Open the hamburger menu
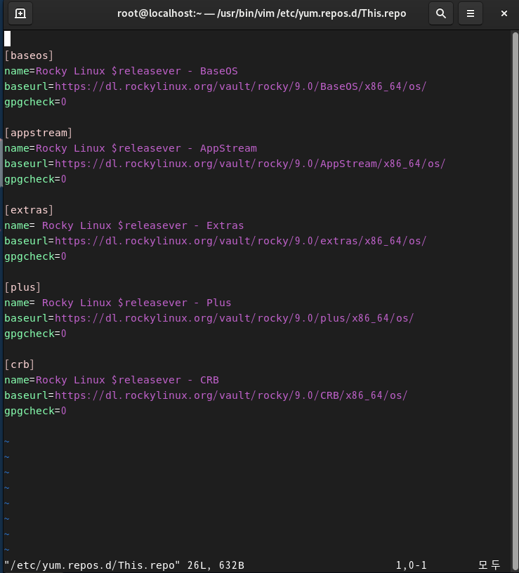 point(470,13)
